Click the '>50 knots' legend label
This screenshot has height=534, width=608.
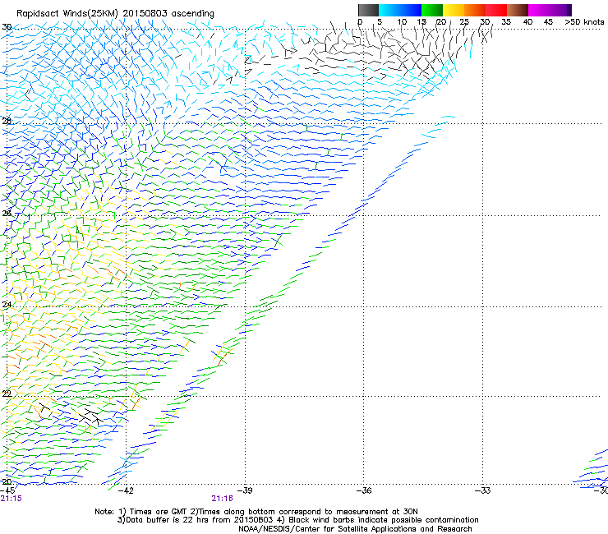pos(585,22)
